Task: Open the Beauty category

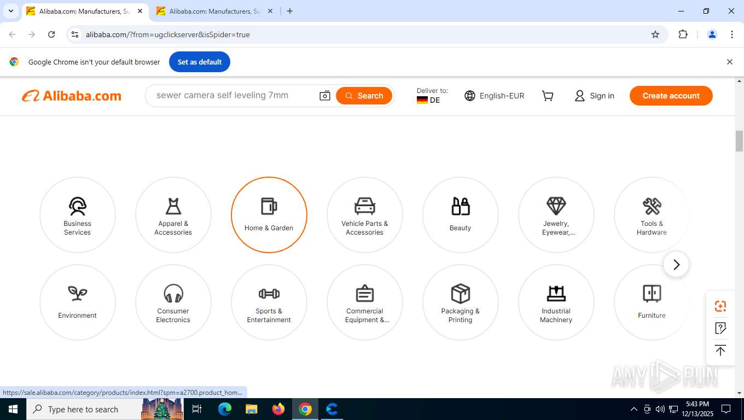Action: tap(461, 215)
